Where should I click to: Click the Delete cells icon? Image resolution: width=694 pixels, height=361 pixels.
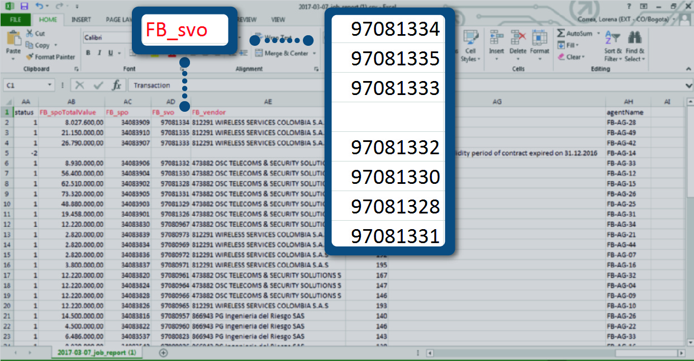tap(518, 39)
